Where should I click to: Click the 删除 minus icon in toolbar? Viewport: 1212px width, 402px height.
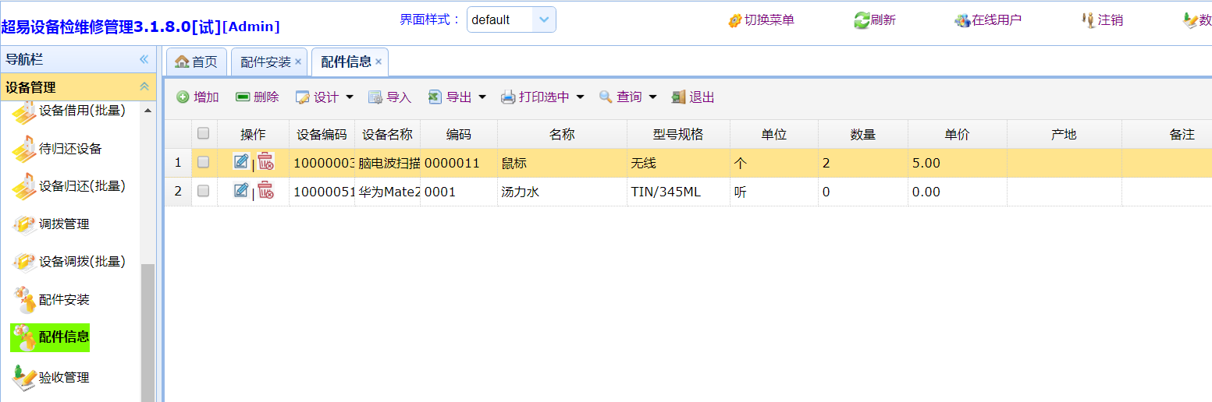(x=243, y=97)
